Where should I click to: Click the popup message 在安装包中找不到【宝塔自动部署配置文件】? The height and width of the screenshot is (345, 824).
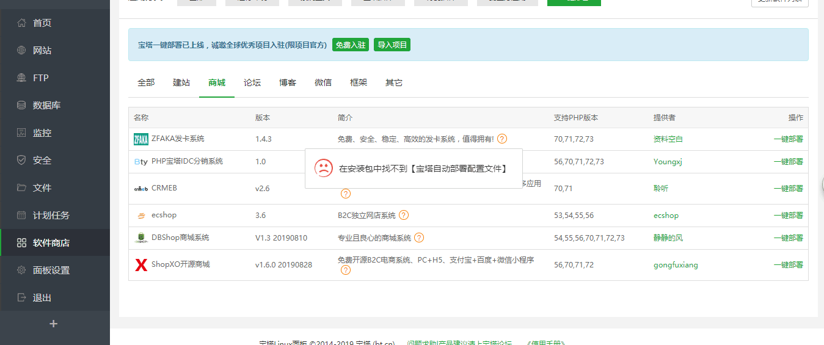point(423,169)
